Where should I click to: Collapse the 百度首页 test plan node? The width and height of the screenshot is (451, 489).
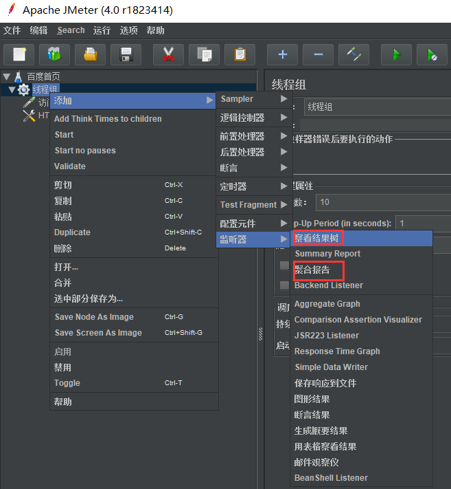click(7, 76)
